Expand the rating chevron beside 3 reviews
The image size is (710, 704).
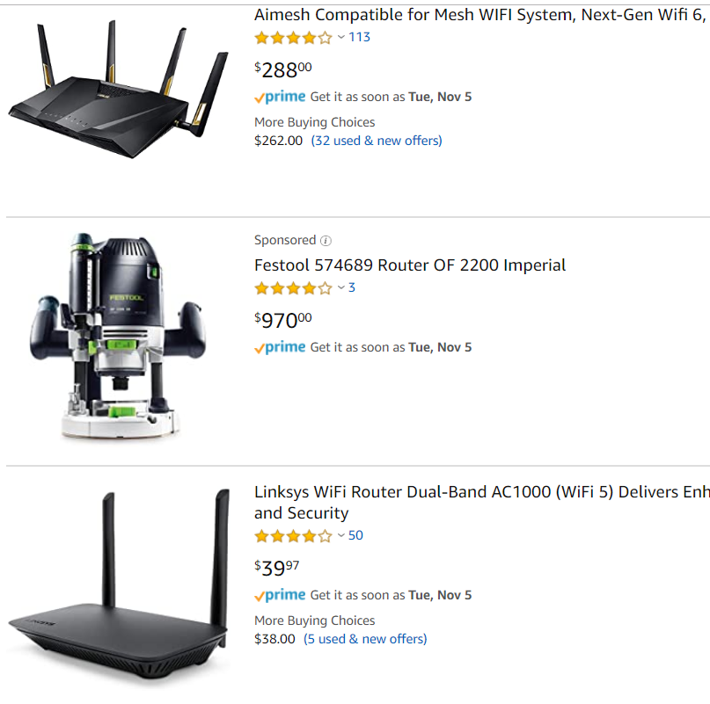coord(341,287)
